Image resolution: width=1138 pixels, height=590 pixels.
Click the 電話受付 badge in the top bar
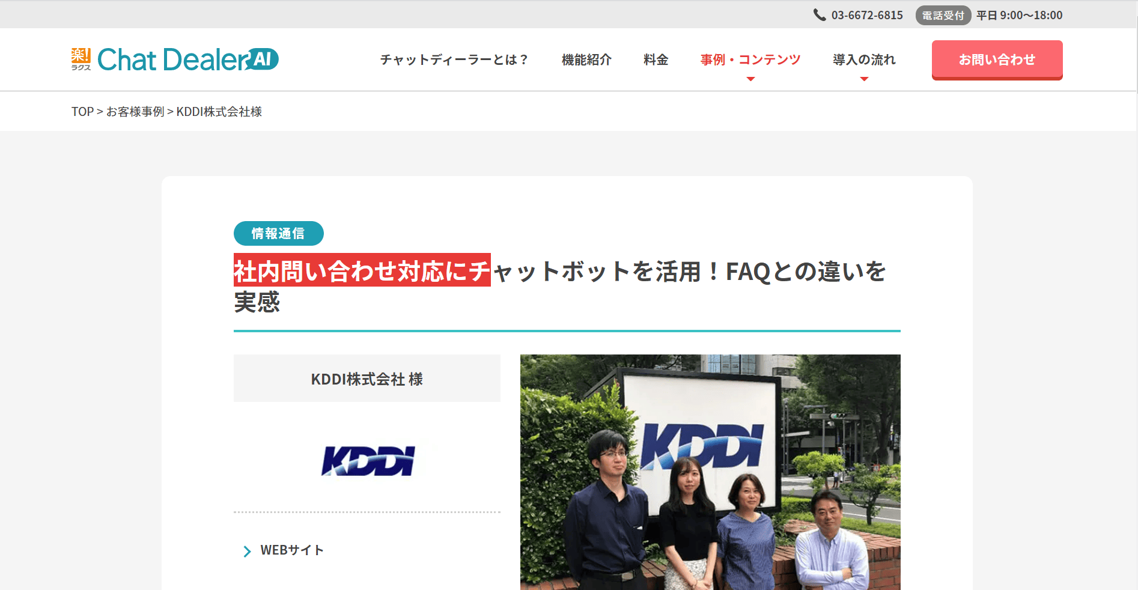(943, 16)
